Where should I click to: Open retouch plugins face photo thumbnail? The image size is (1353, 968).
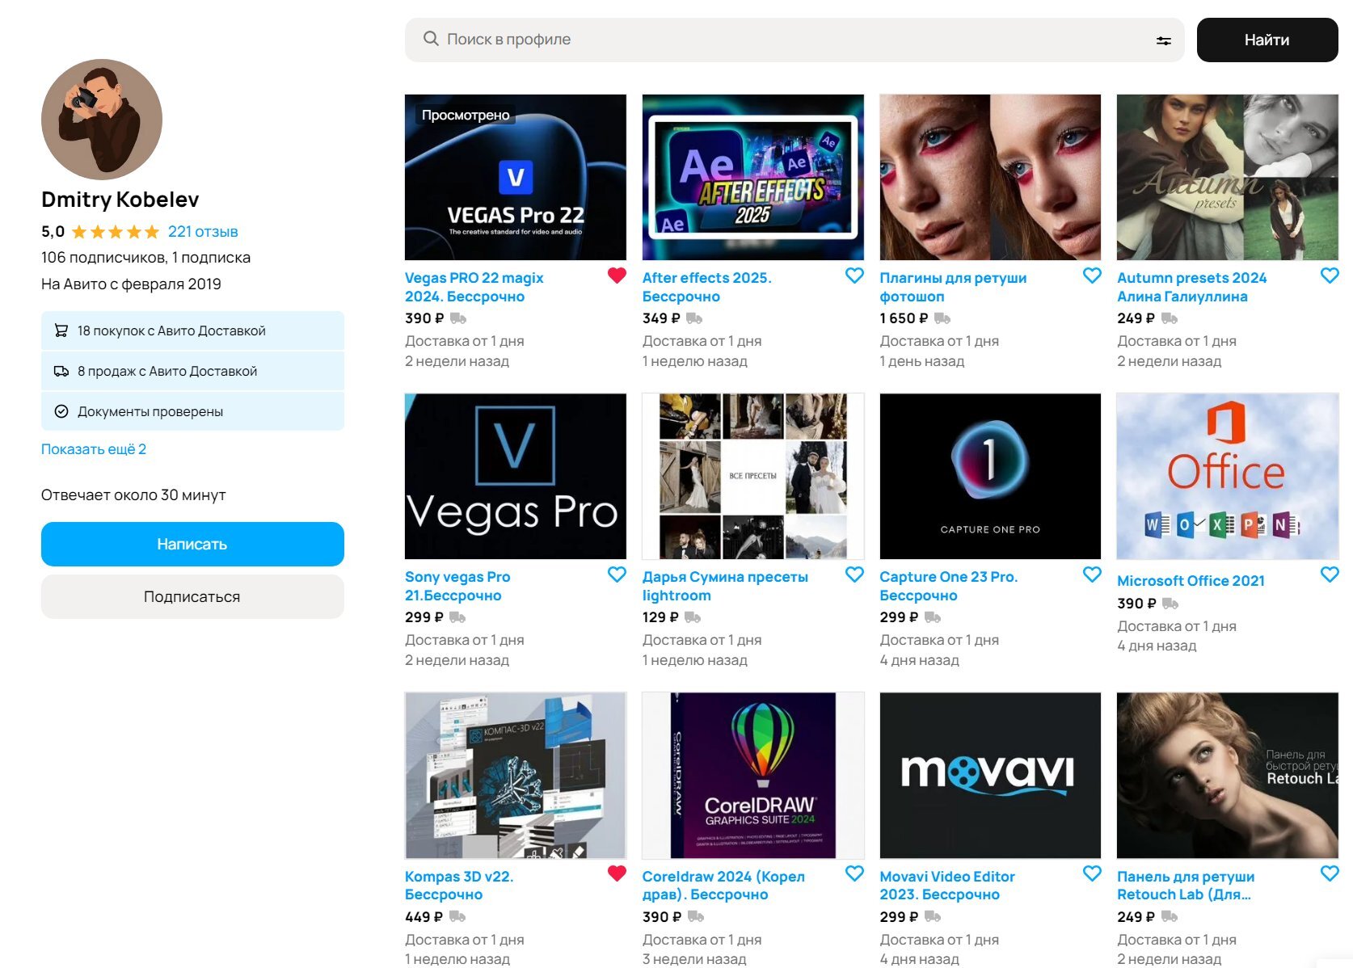[x=990, y=177]
